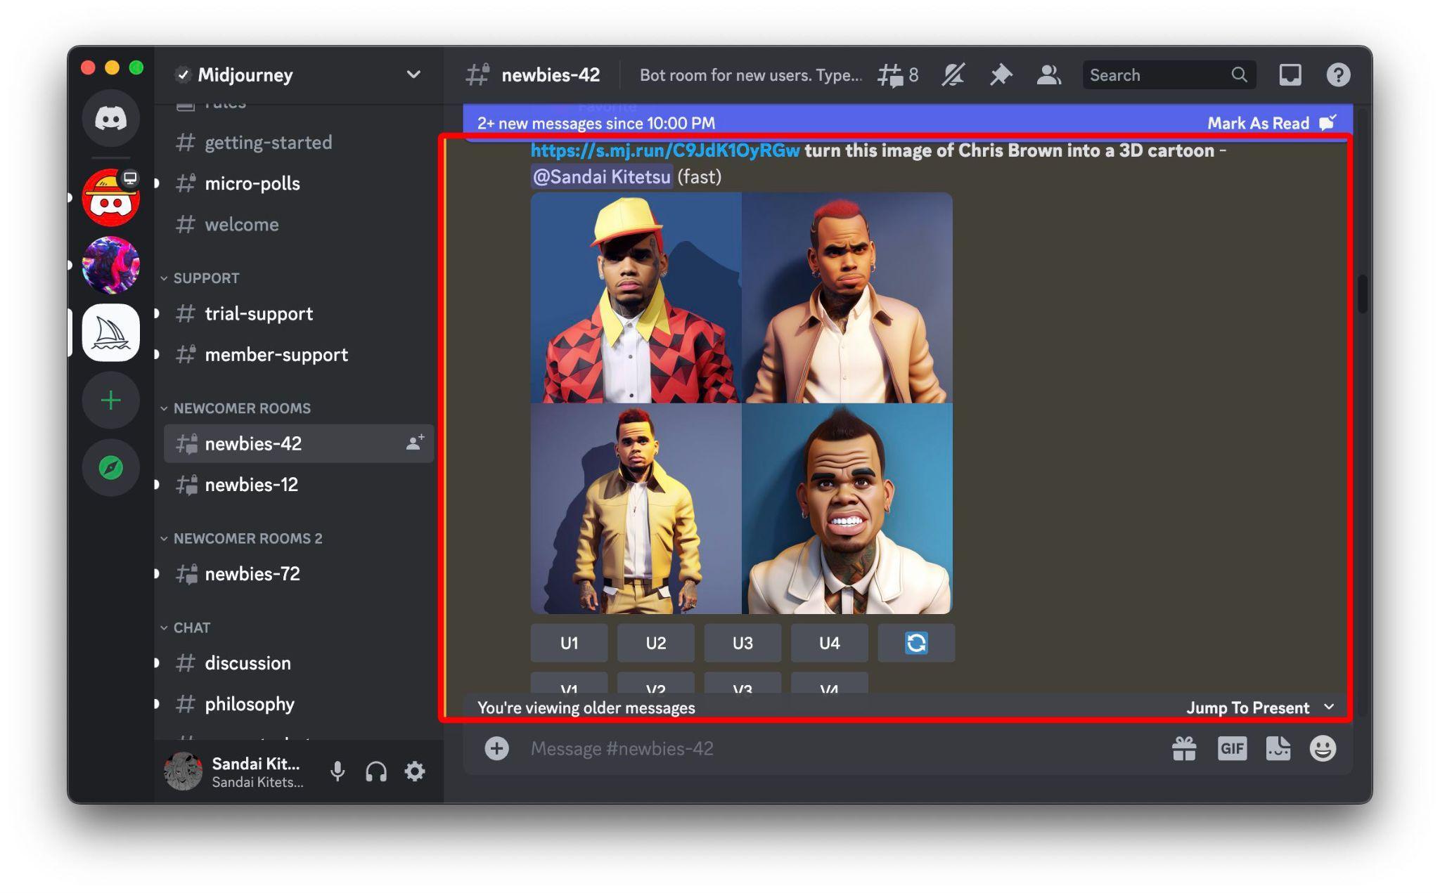Click the chat scrollbar thumb

[x=1363, y=294]
